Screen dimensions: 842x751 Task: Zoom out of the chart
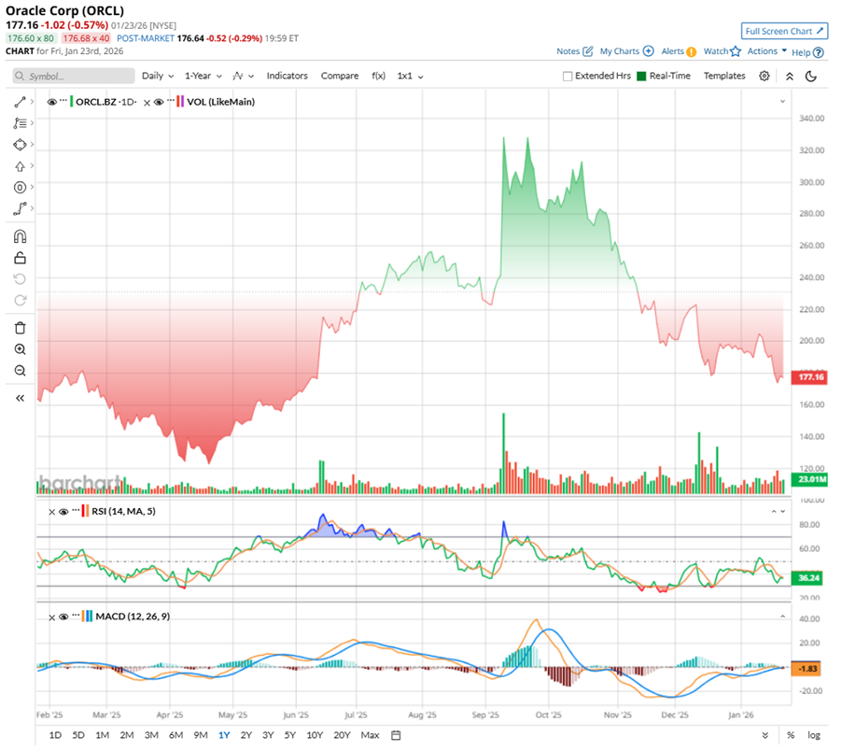click(20, 371)
